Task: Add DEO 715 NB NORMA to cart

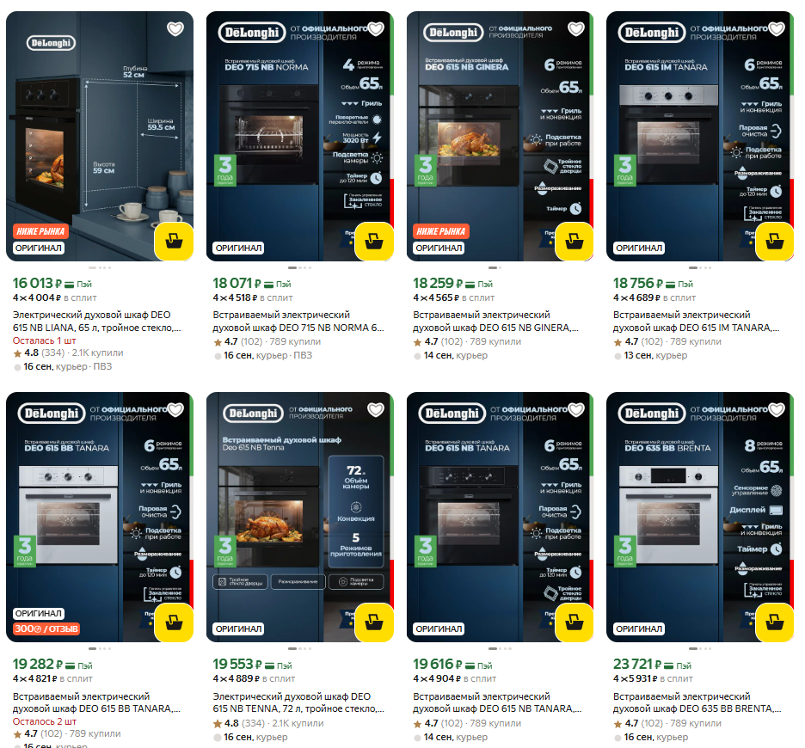Action: (x=374, y=242)
